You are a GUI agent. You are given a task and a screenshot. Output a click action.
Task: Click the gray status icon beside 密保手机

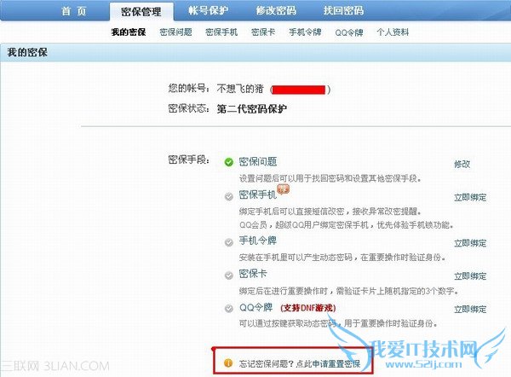point(229,196)
